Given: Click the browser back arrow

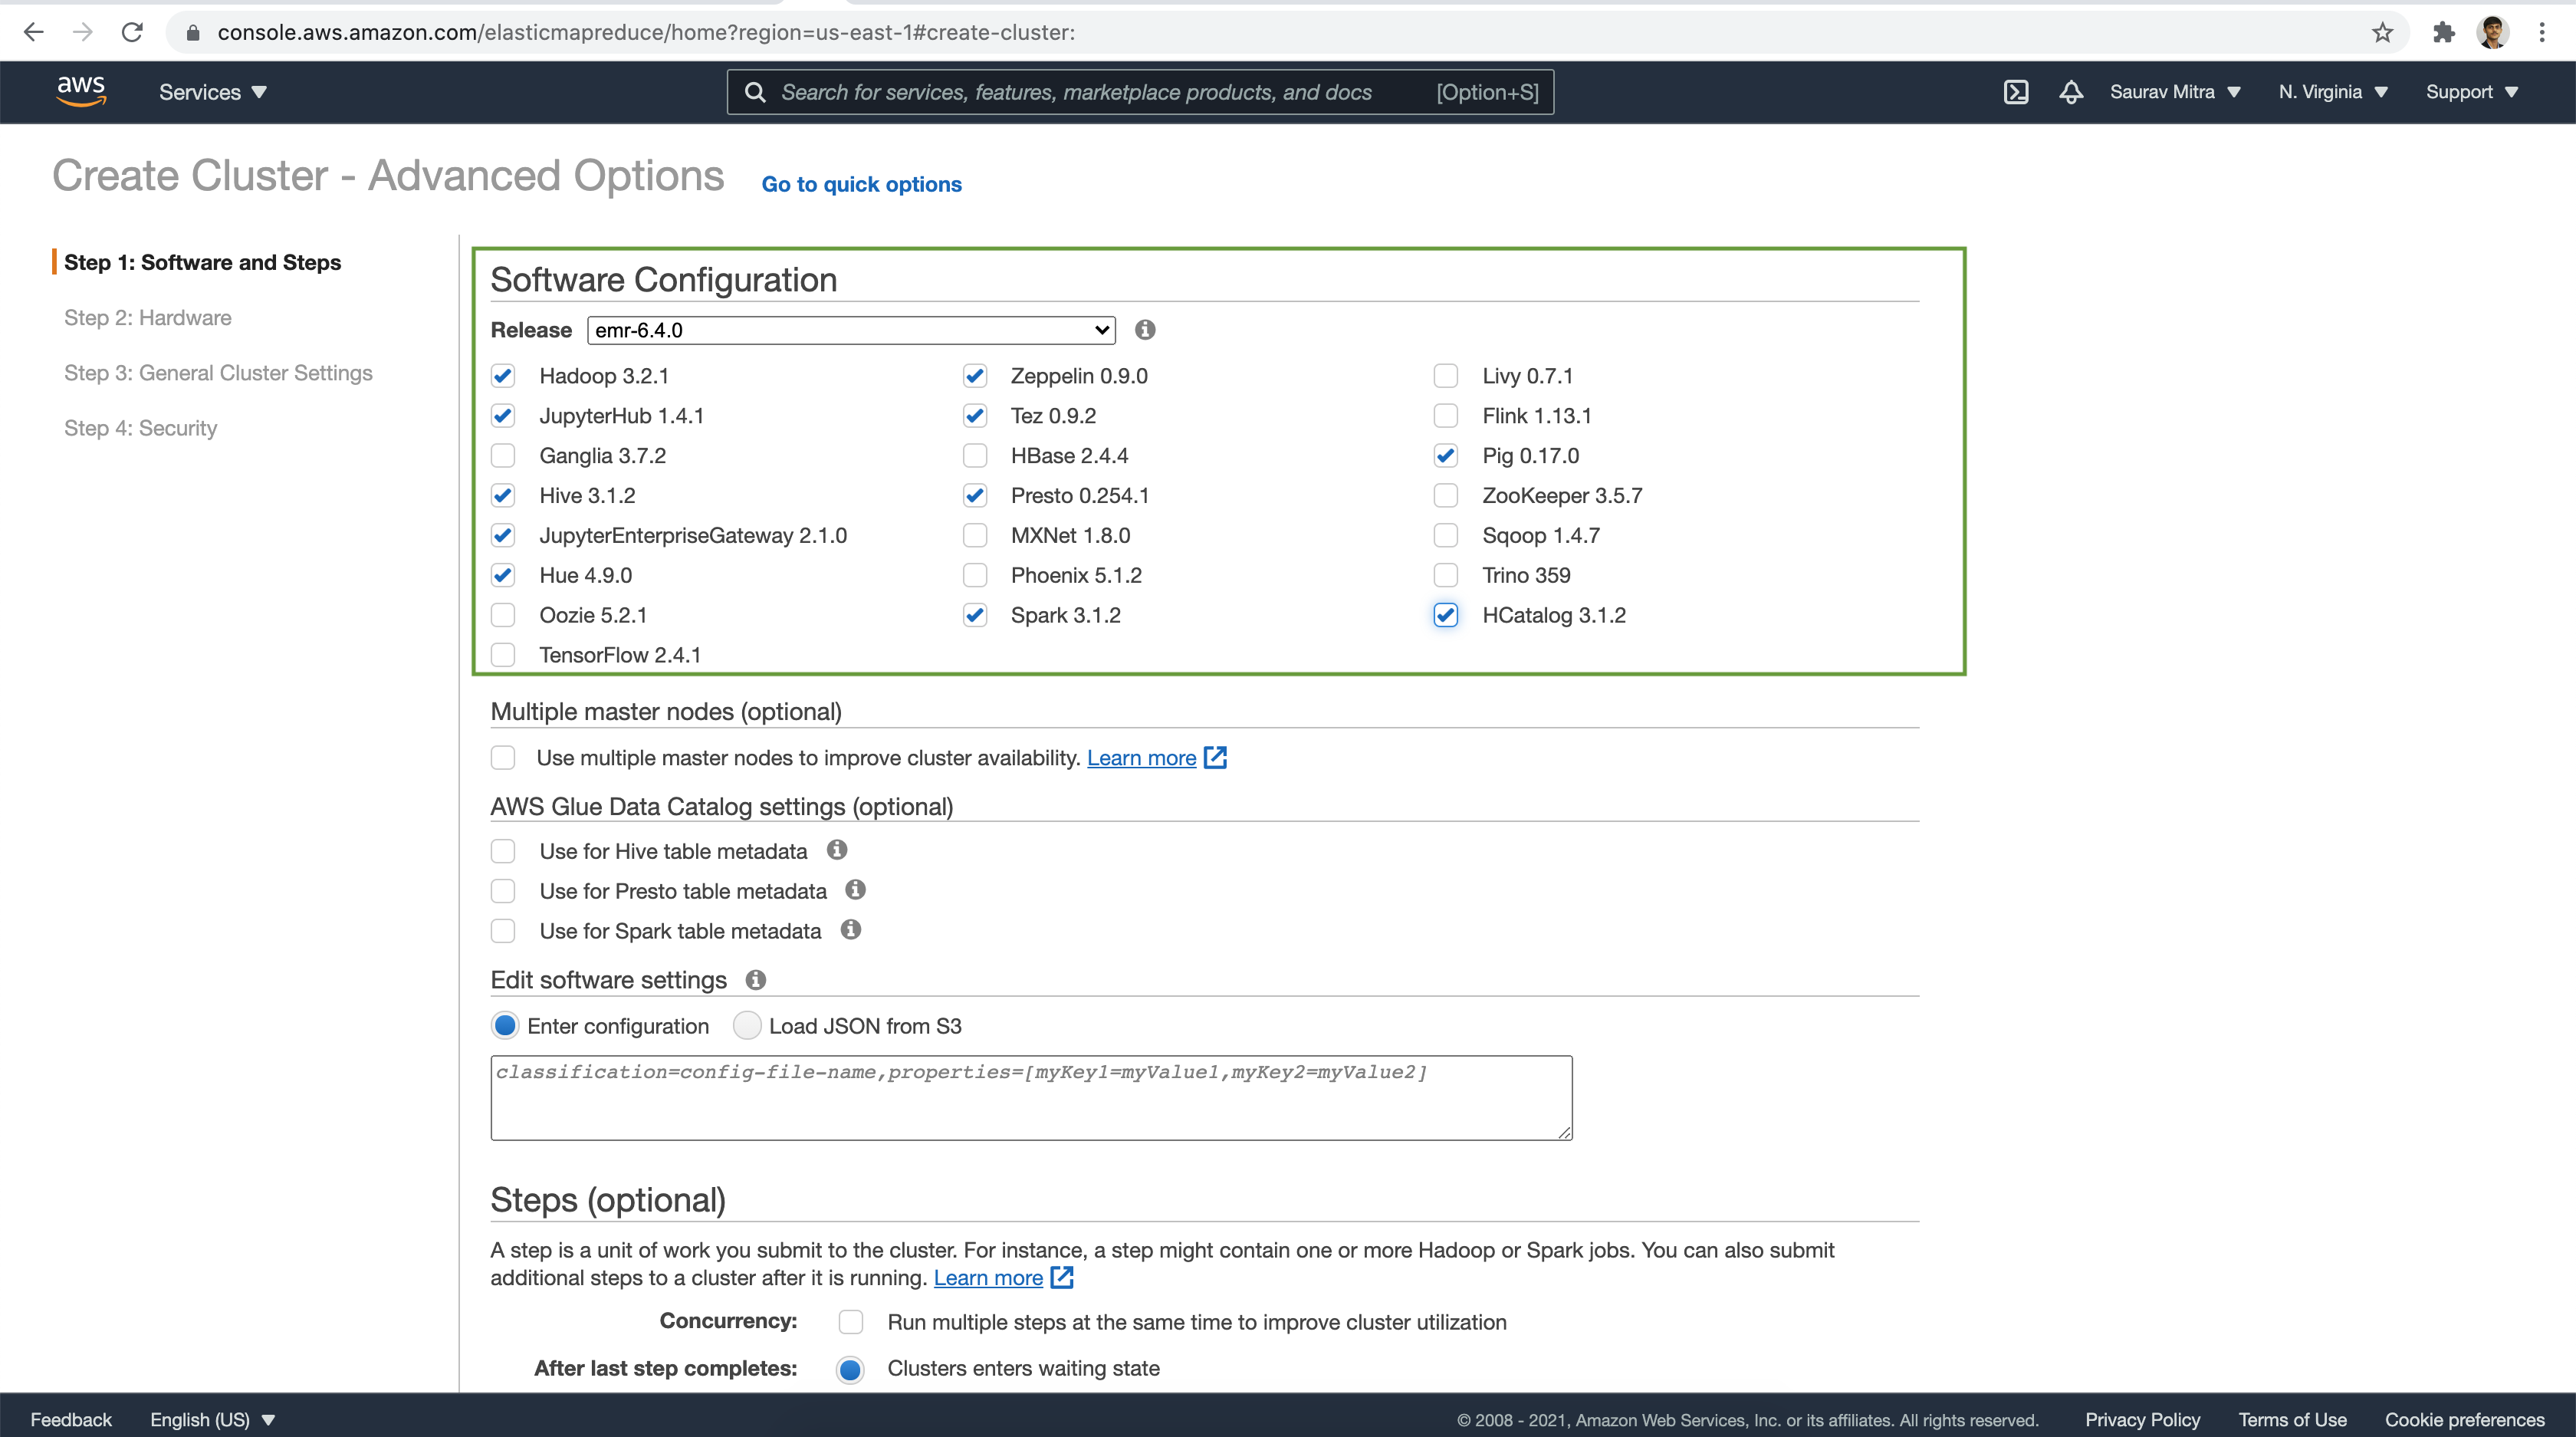Looking at the screenshot, I should coord(34,32).
